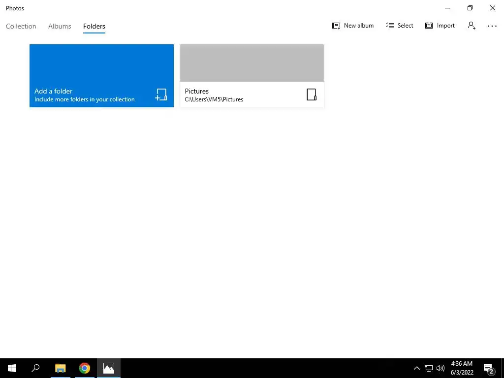Open the volume control tray icon
Image resolution: width=504 pixels, height=378 pixels.
coord(441,368)
